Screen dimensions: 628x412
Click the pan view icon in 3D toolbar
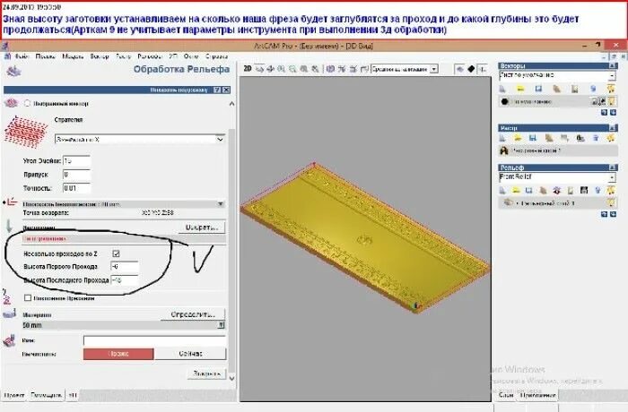[270, 69]
